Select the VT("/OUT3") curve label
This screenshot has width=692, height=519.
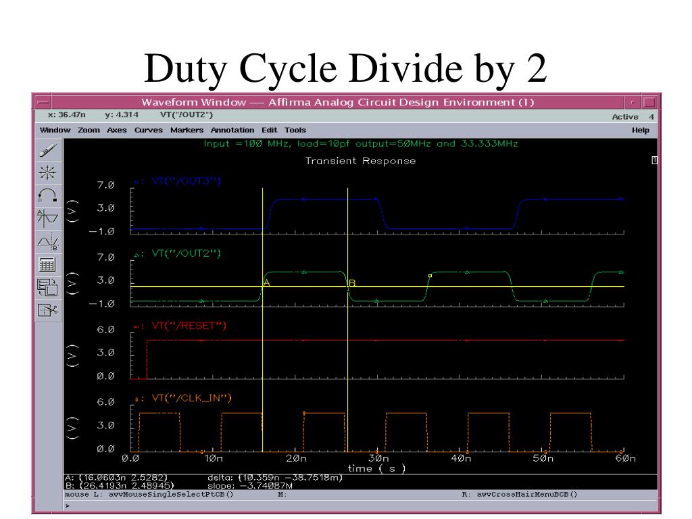(186, 181)
